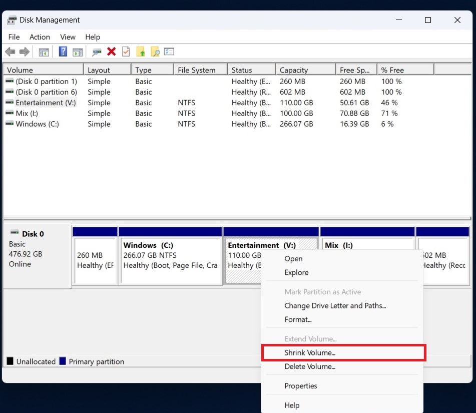Click the connect drive toolbar icon
Screen dimensions: 476x413
tap(97, 52)
